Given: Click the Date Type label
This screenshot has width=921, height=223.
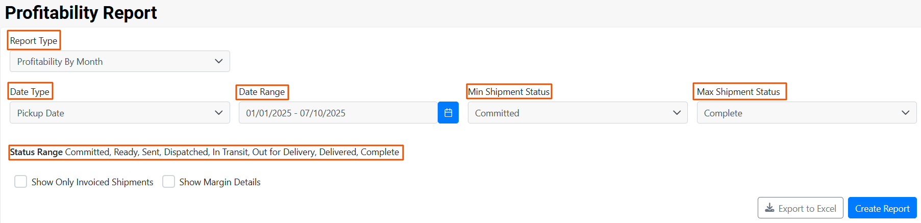Looking at the screenshot, I should [x=30, y=92].
